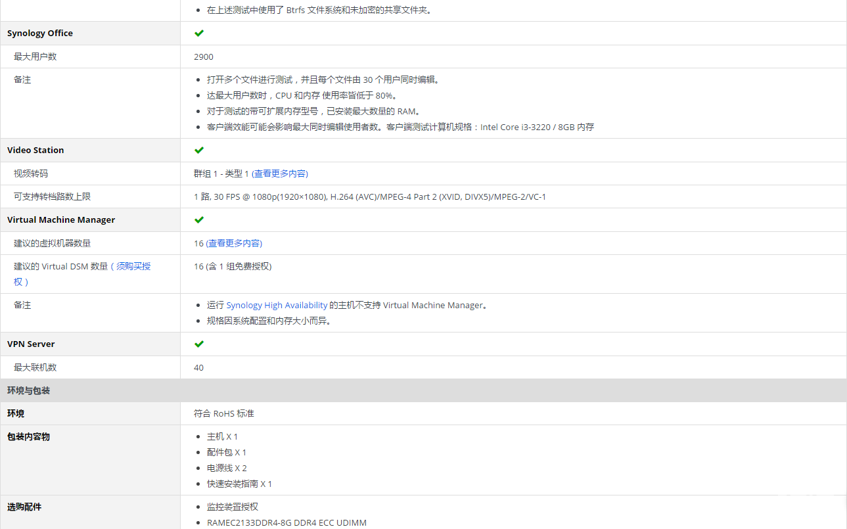The width and height of the screenshot is (847, 529).
Task: Click the 建议的虚拟机器数量 label
Action: (53, 243)
